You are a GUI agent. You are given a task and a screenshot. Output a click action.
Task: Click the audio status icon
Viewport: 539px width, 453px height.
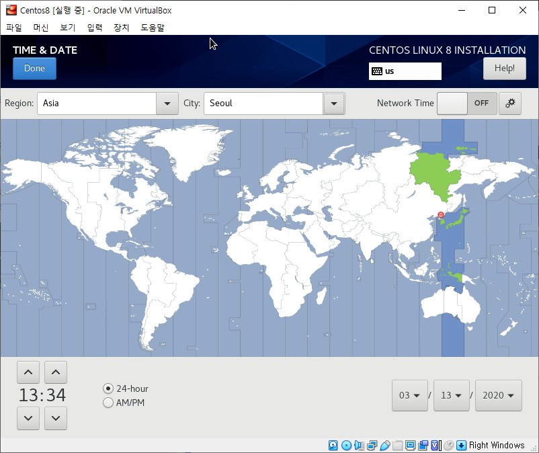(359, 446)
